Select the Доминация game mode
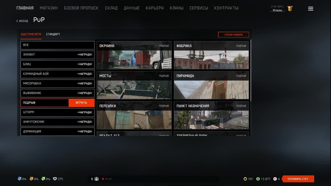 [57, 131]
